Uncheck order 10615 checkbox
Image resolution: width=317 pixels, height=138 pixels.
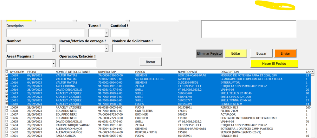(7, 86)
